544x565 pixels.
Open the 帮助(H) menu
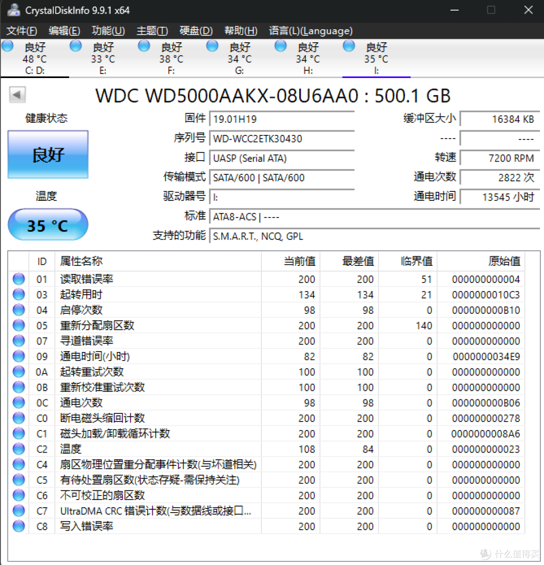241,31
